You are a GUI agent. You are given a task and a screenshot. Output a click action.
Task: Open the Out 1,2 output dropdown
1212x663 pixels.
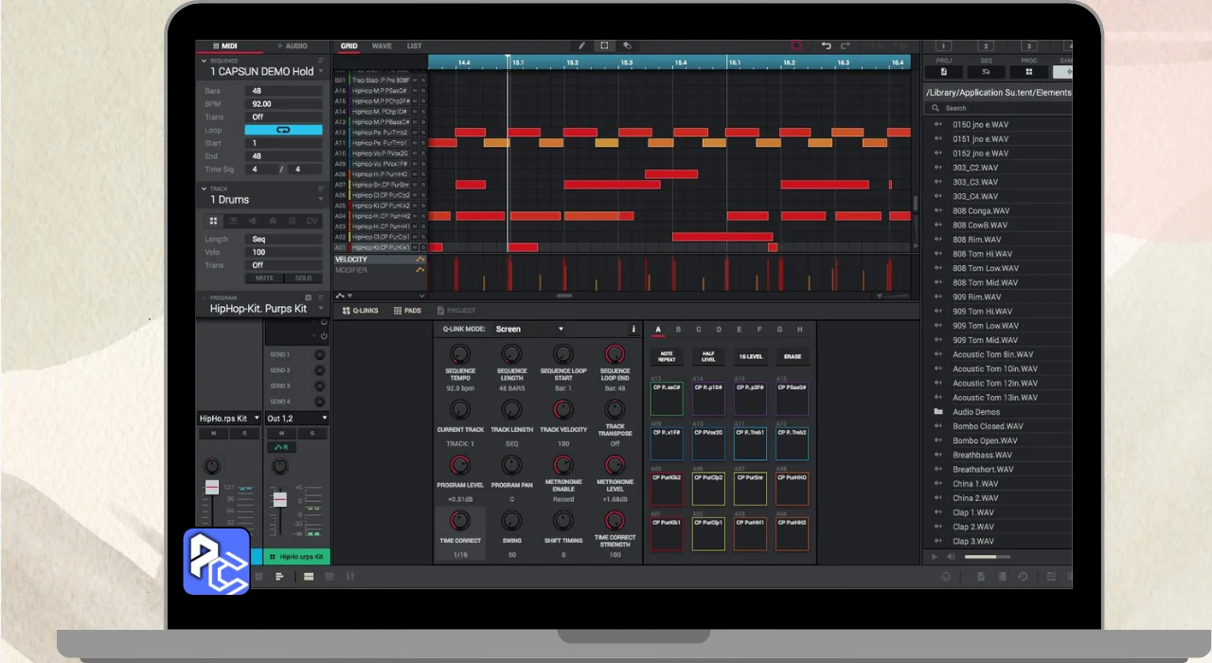click(x=296, y=419)
